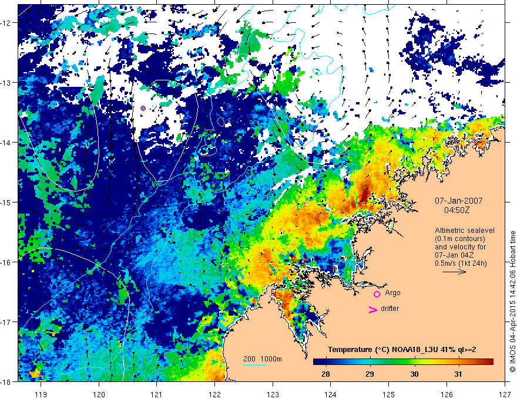Click longitude axis label '121'
Screen dimensions: 517x399
[x=157, y=394]
